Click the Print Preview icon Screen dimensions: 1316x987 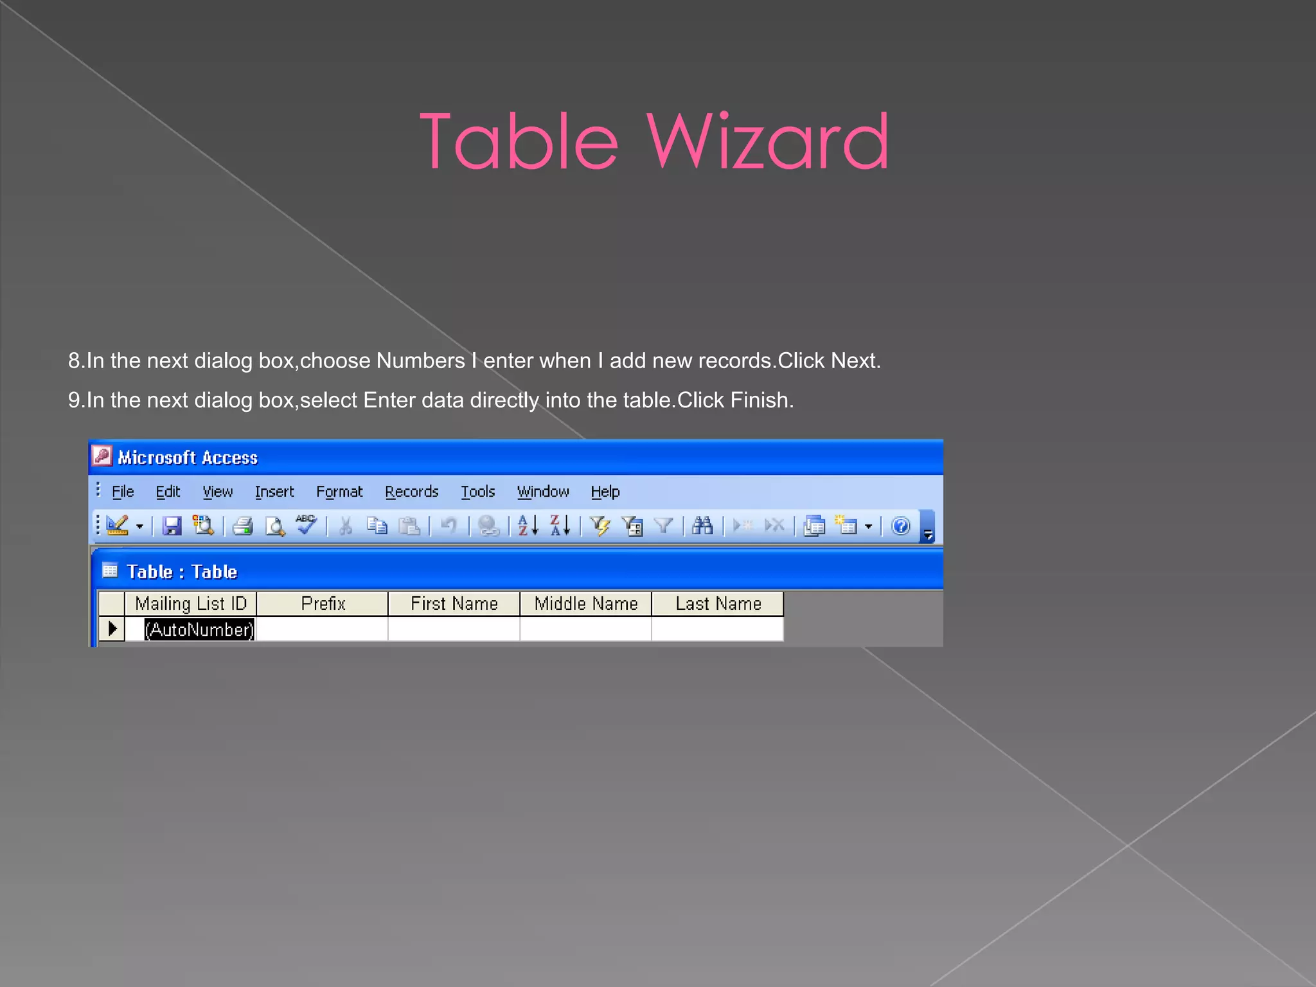coord(275,526)
